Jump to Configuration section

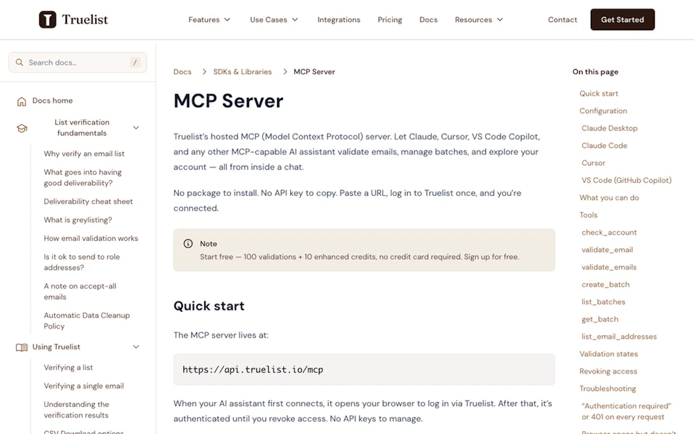pos(603,111)
